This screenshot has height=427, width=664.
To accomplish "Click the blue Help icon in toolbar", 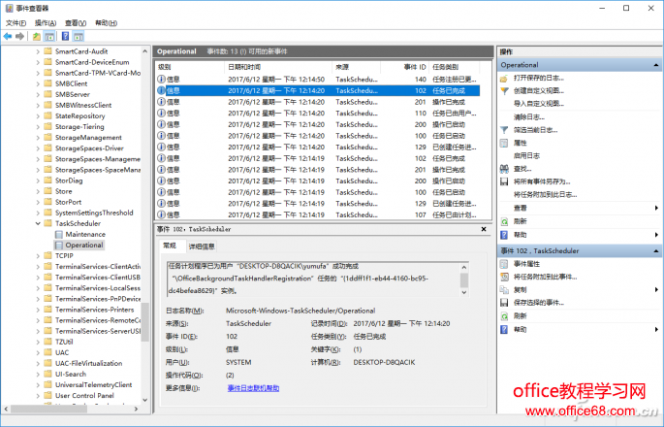I will click(64, 36).
